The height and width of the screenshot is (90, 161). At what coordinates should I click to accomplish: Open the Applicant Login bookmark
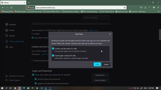[x=122, y=11]
